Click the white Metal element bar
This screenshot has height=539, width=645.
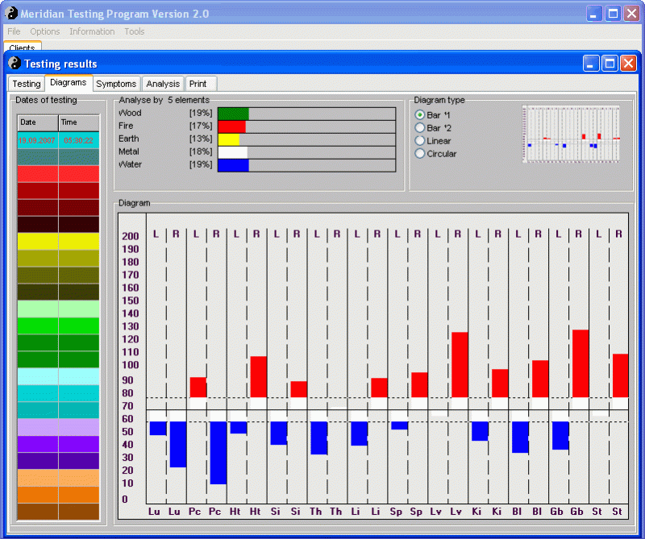pos(233,152)
